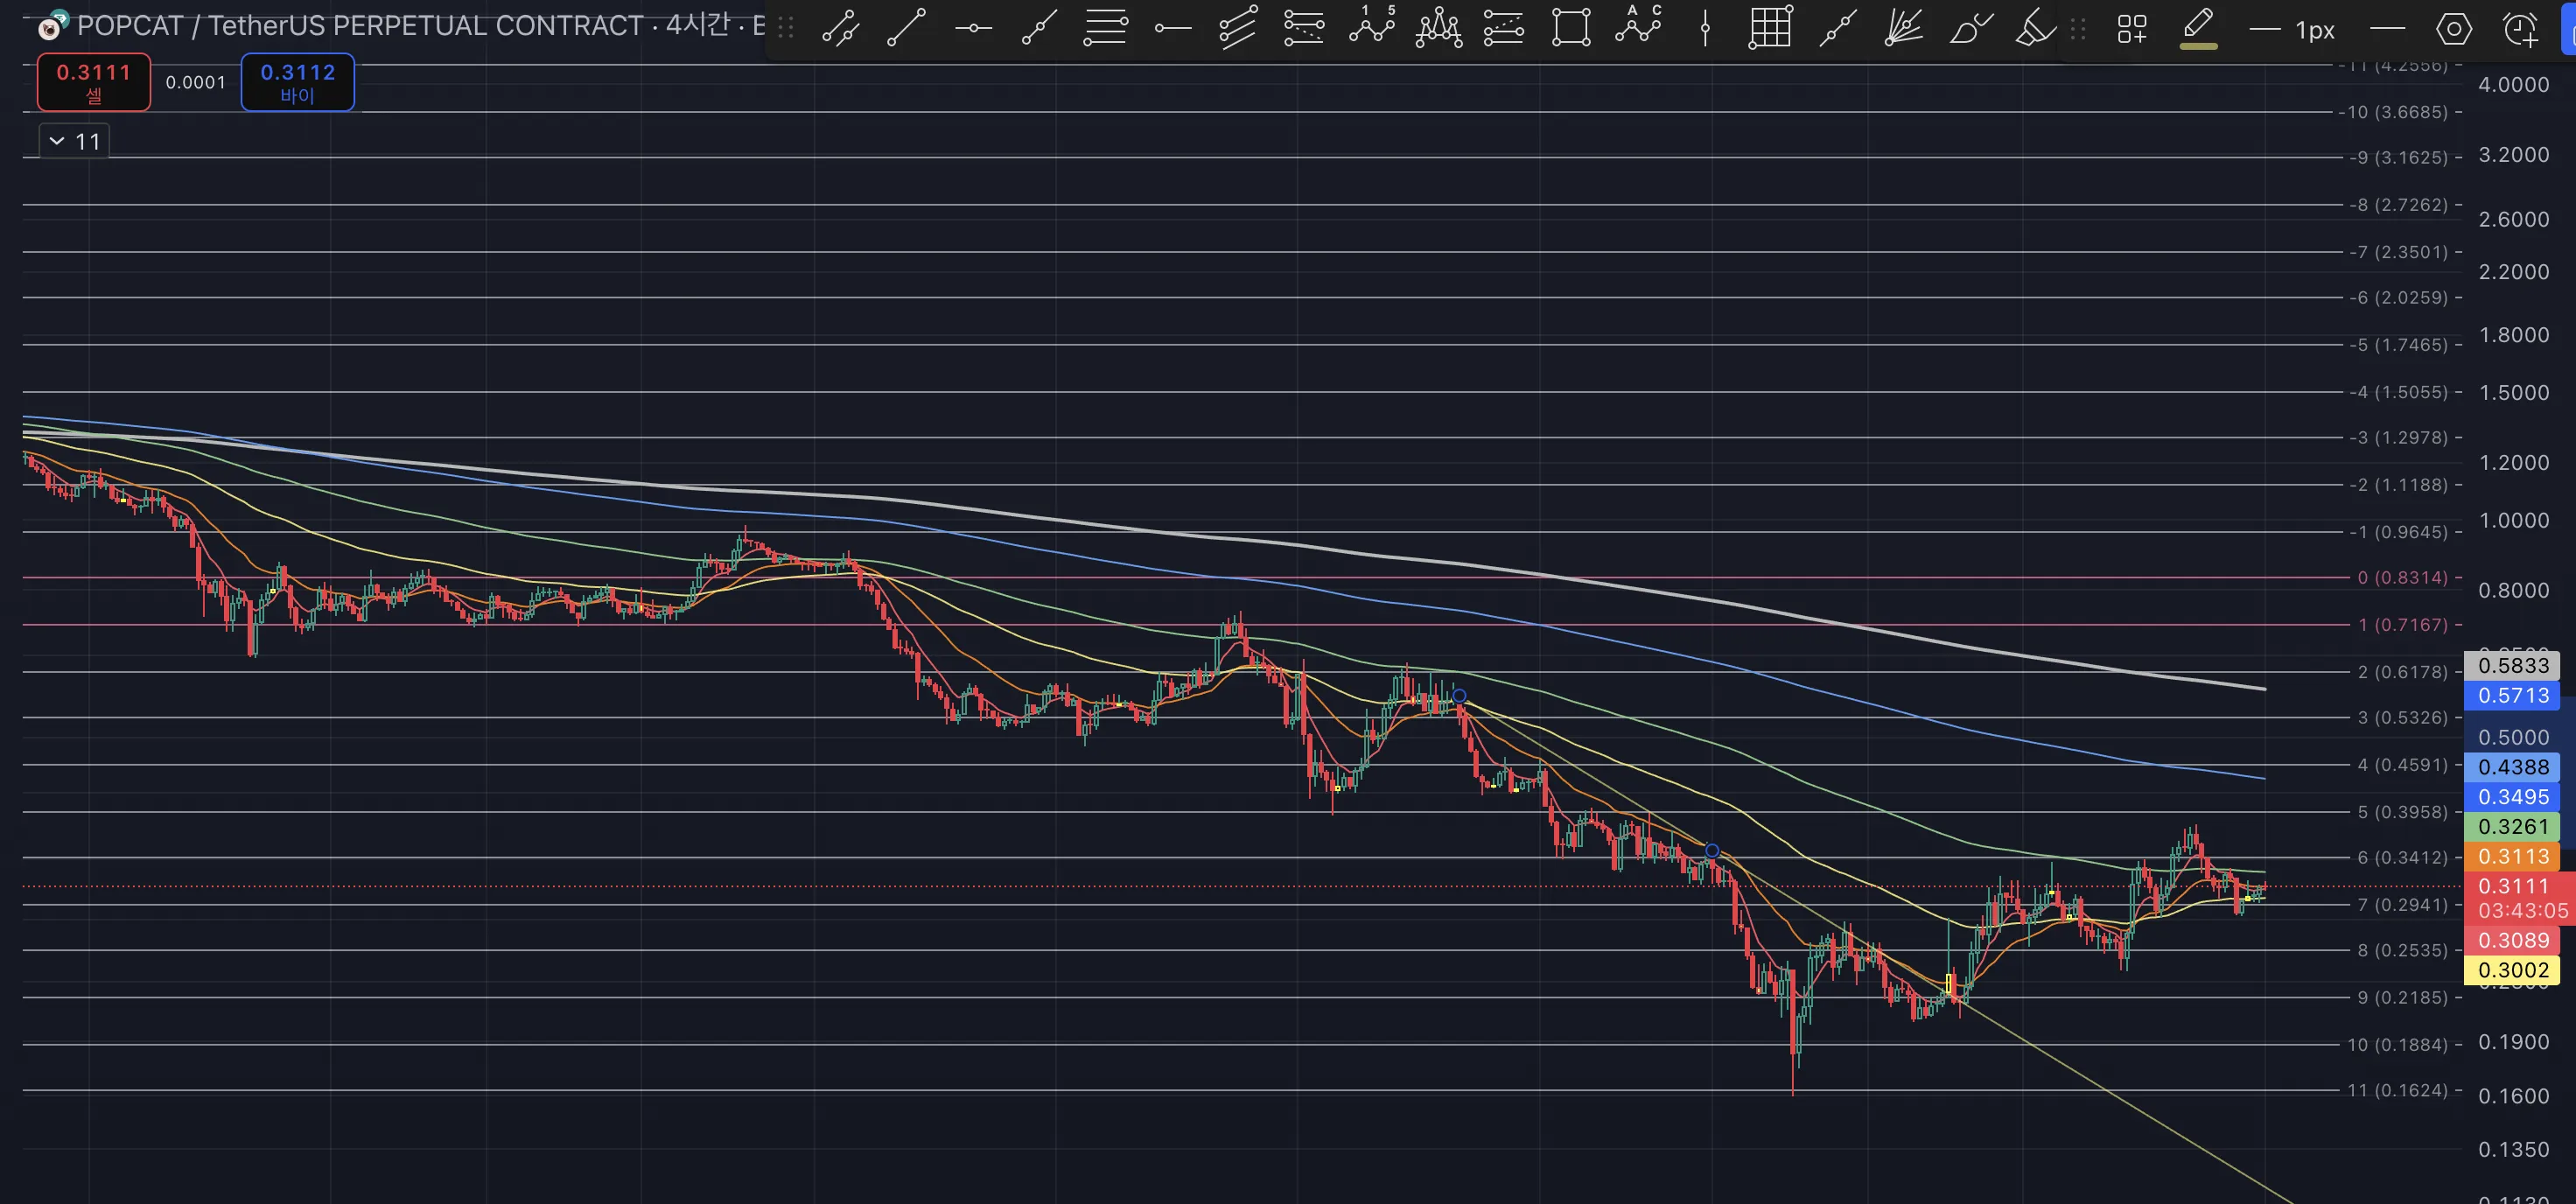Click the Fib level -10 (3.6685) label
This screenshot has width=2576, height=1204.
pyautogui.click(x=2395, y=112)
